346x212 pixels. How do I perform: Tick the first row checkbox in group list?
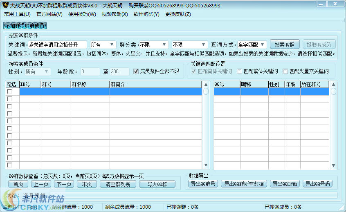pos(9,92)
